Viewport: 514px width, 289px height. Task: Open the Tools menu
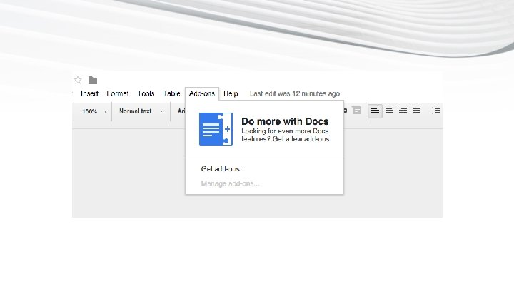pyautogui.click(x=146, y=93)
